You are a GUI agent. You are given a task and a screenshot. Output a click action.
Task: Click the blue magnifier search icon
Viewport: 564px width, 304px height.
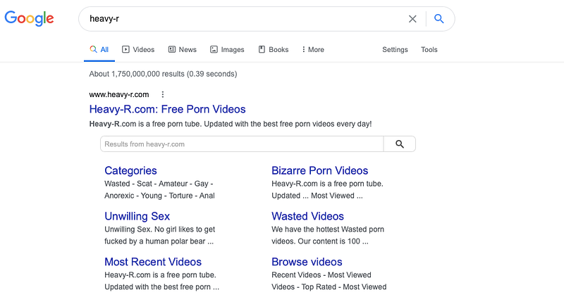pyautogui.click(x=439, y=19)
